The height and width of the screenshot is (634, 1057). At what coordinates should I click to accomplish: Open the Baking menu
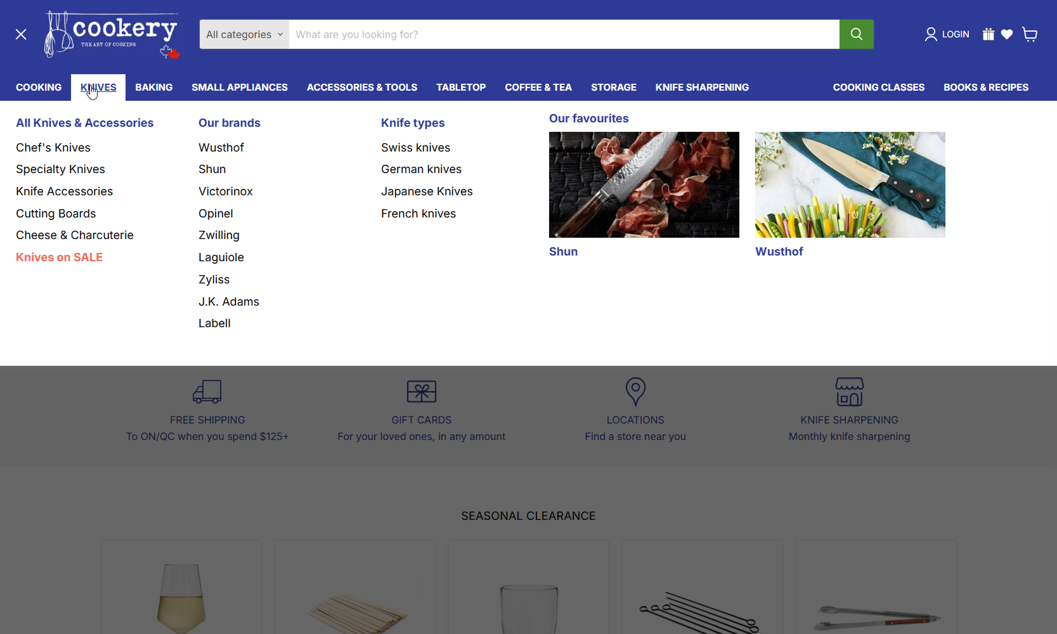[x=154, y=87]
